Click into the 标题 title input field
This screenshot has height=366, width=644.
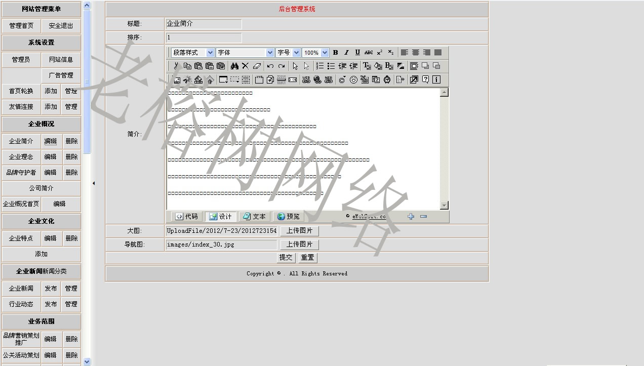[x=204, y=24]
